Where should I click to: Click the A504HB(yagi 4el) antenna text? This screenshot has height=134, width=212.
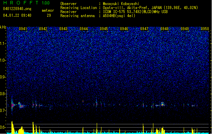pyautogui.click(x=119, y=16)
